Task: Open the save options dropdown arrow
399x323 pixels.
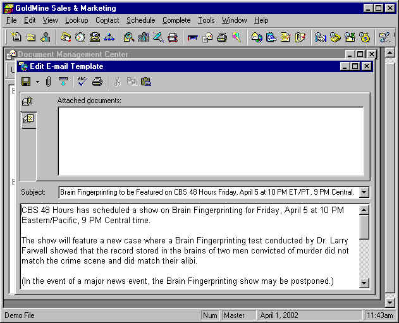Action: tap(38, 82)
